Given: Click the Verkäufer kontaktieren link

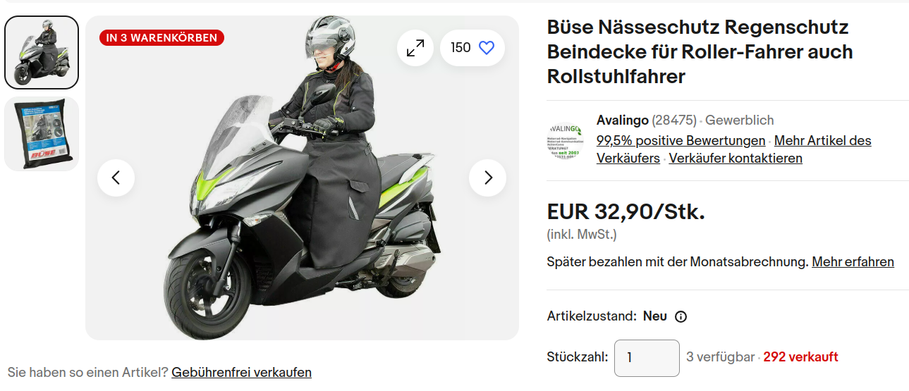Looking at the screenshot, I should point(736,159).
